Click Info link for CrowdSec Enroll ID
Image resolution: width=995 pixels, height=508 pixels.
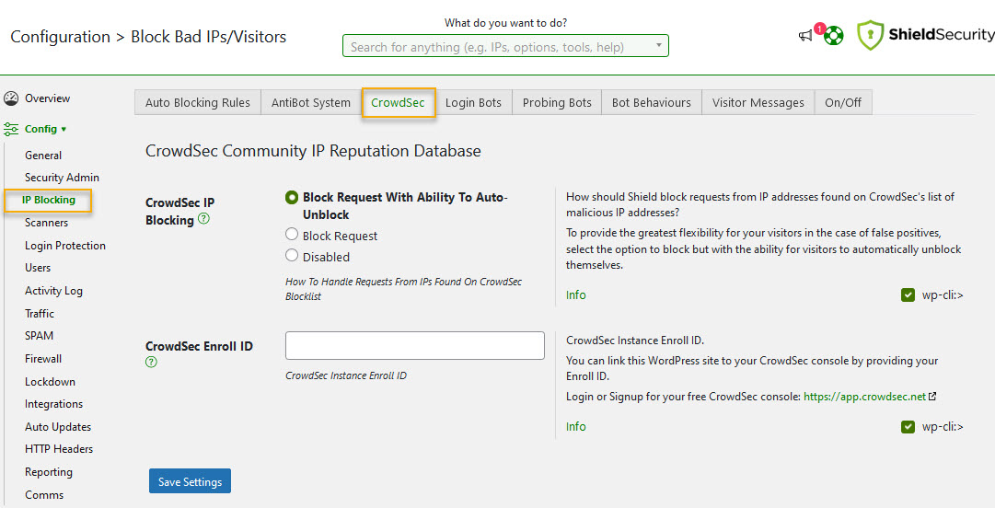pyautogui.click(x=575, y=427)
